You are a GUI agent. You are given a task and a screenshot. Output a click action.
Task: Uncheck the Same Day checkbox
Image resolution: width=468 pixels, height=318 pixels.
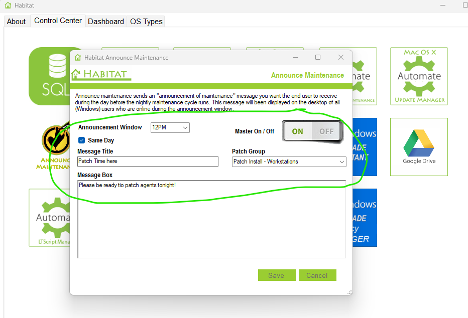[81, 140]
